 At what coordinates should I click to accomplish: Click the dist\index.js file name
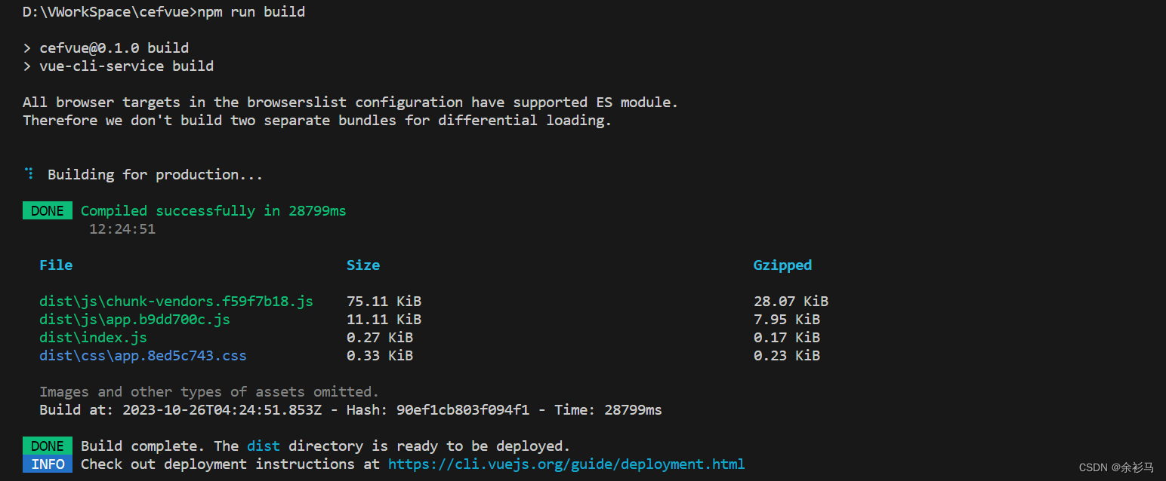click(x=93, y=337)
